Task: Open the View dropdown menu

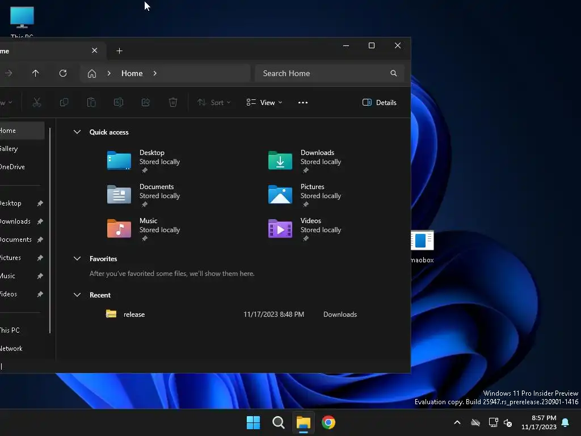Action: 264,103
